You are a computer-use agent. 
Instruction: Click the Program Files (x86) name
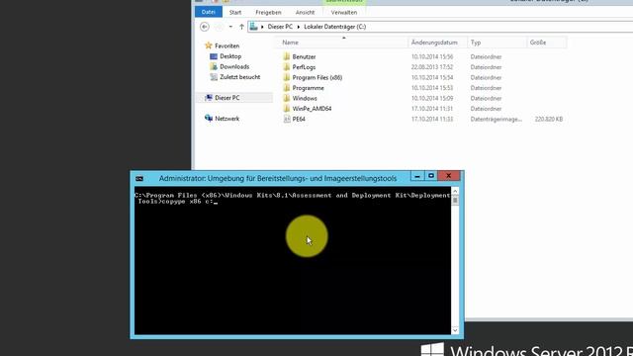(317, 77)
